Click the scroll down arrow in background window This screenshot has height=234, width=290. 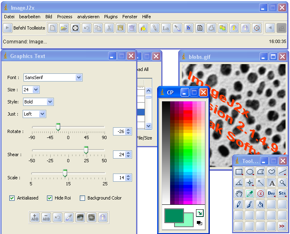[148, 126]
